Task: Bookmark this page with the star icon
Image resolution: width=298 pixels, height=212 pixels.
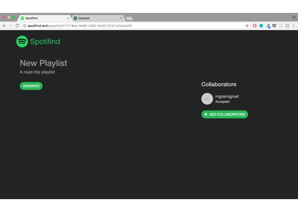Action: click(247, 26)
